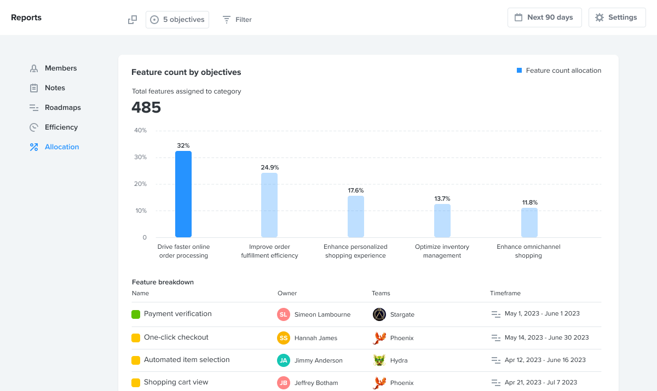657x391 pixels.
Task: Click the Filter funnel icon
Action: click(x=226, y=19)
